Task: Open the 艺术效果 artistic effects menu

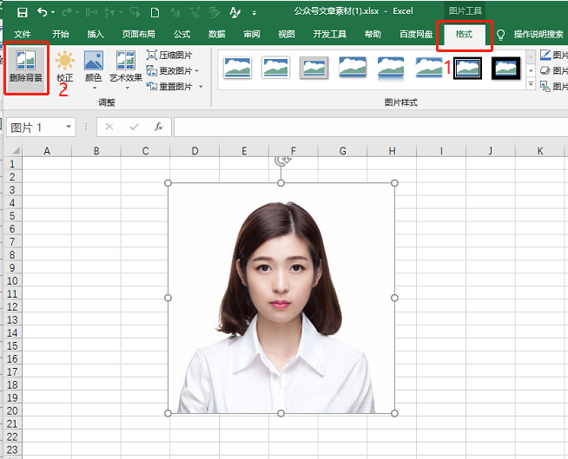Action: [x=126, y=70]
